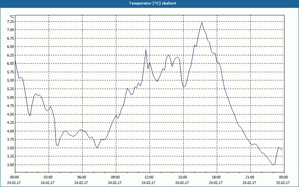
Task: Select the y-axis tick '6,00'
Action: [10, 64]
